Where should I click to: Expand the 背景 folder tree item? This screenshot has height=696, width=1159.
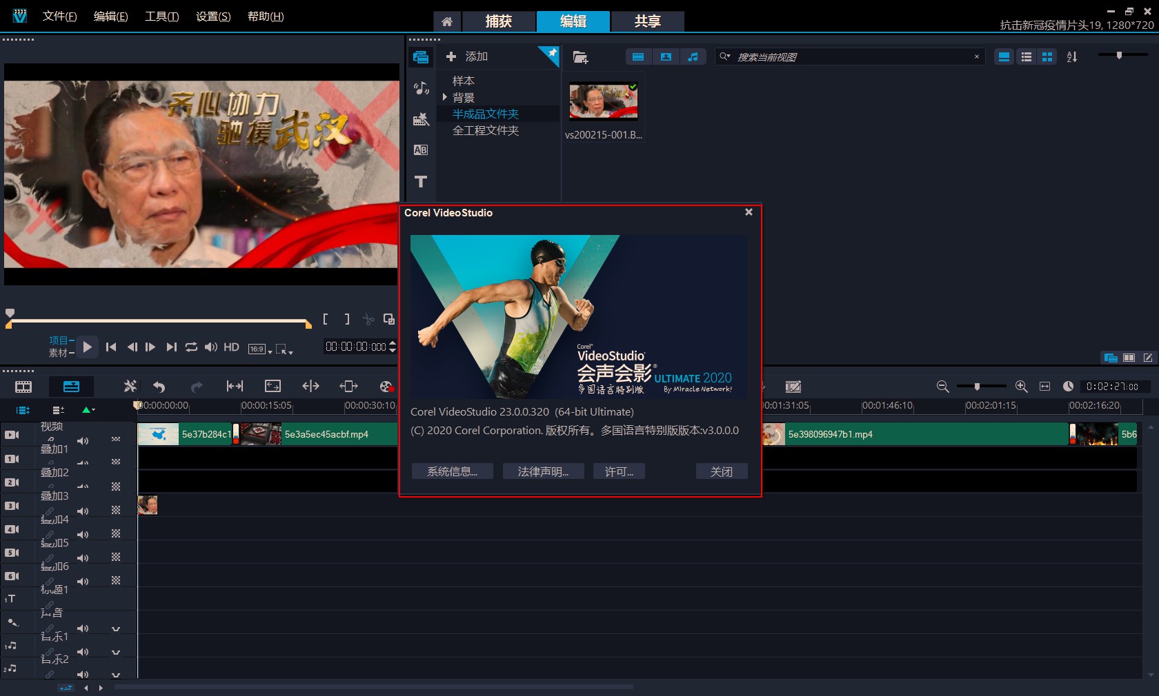click(445, 97)
